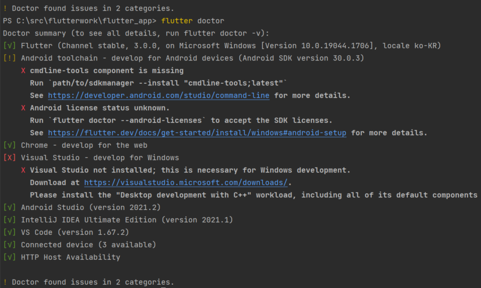Click the 'Doctor summary' line
481x288 pixels.
pos(136,33)
